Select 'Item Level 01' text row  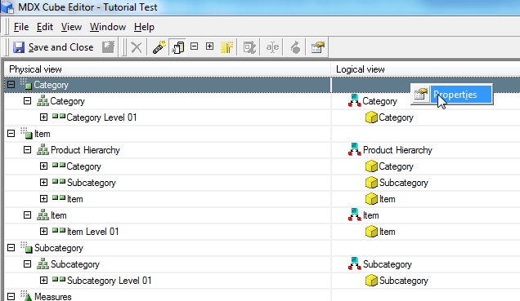[x=93, y=232]
